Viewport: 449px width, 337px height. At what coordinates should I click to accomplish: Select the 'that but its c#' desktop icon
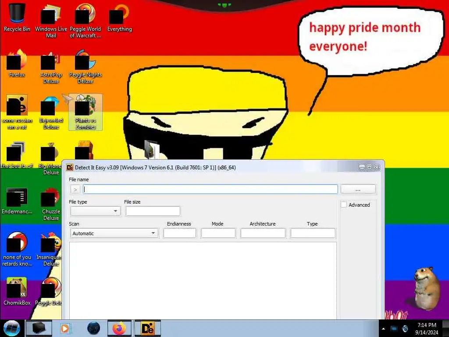click(17, 155)
